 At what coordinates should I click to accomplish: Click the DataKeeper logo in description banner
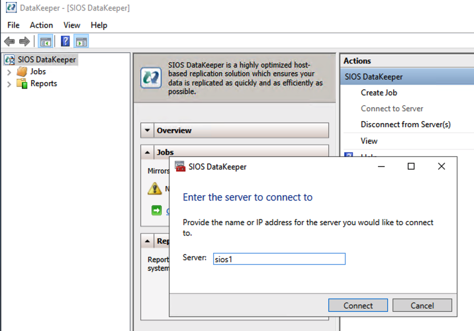[151, 77]
